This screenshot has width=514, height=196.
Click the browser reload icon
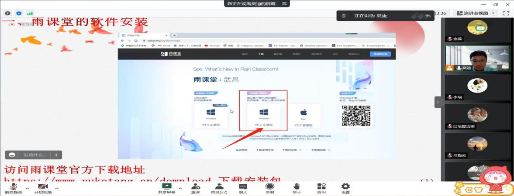(x=136, y=40)
